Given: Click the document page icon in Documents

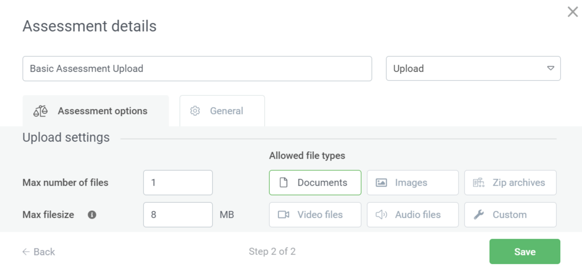Looking at the screenshot, I should 283,183.
